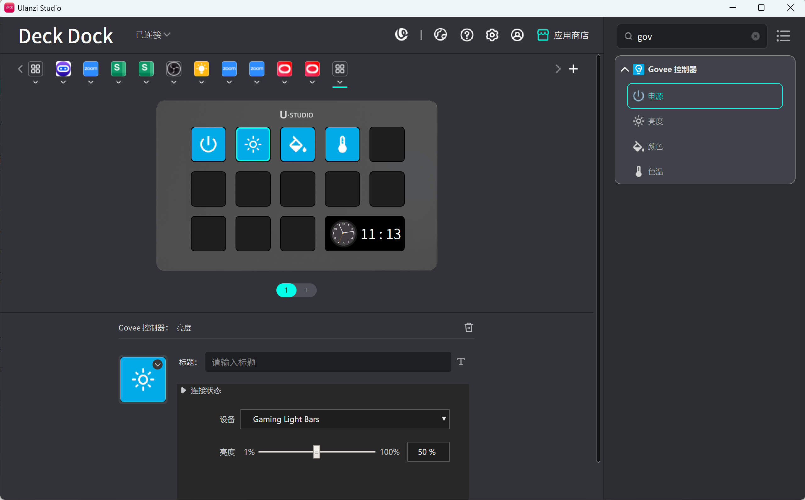Open the 已连接 connection dropdown

point(153,35)
